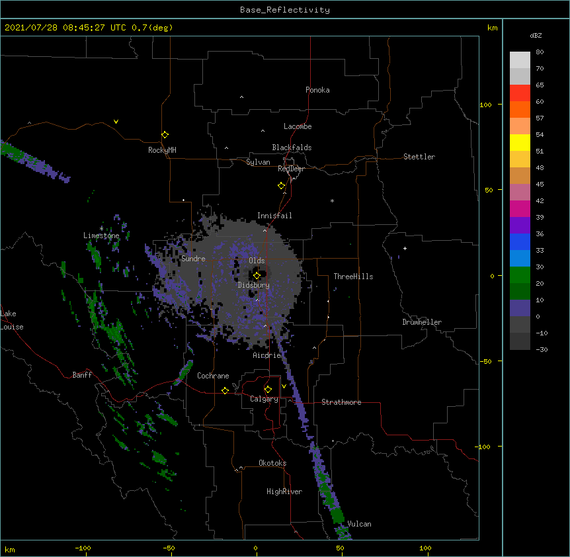Click the Calgary city label
Viewport: 570px width, 557px height.
point(264,399)
